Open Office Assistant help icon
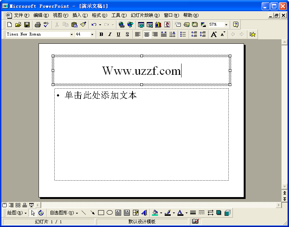The width and height of the screenshot is (289, 227). pyautogui.click(x=236, y=24)
